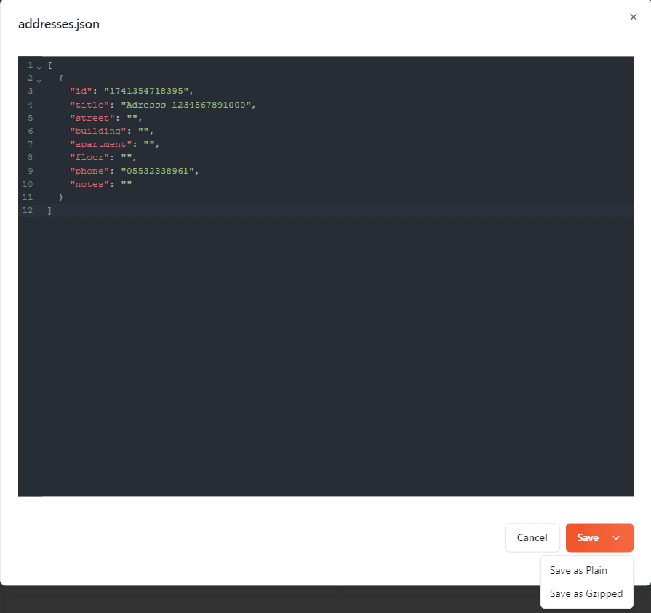Image resolution: width=651 pixels, height=613 pixels.
Task: Click line number 12 in the gutter
Action: point(28,211)
